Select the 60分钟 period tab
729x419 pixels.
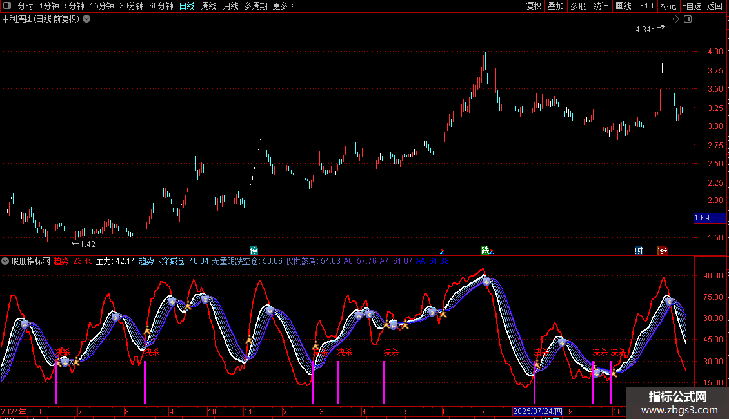[x=161, y=6]
